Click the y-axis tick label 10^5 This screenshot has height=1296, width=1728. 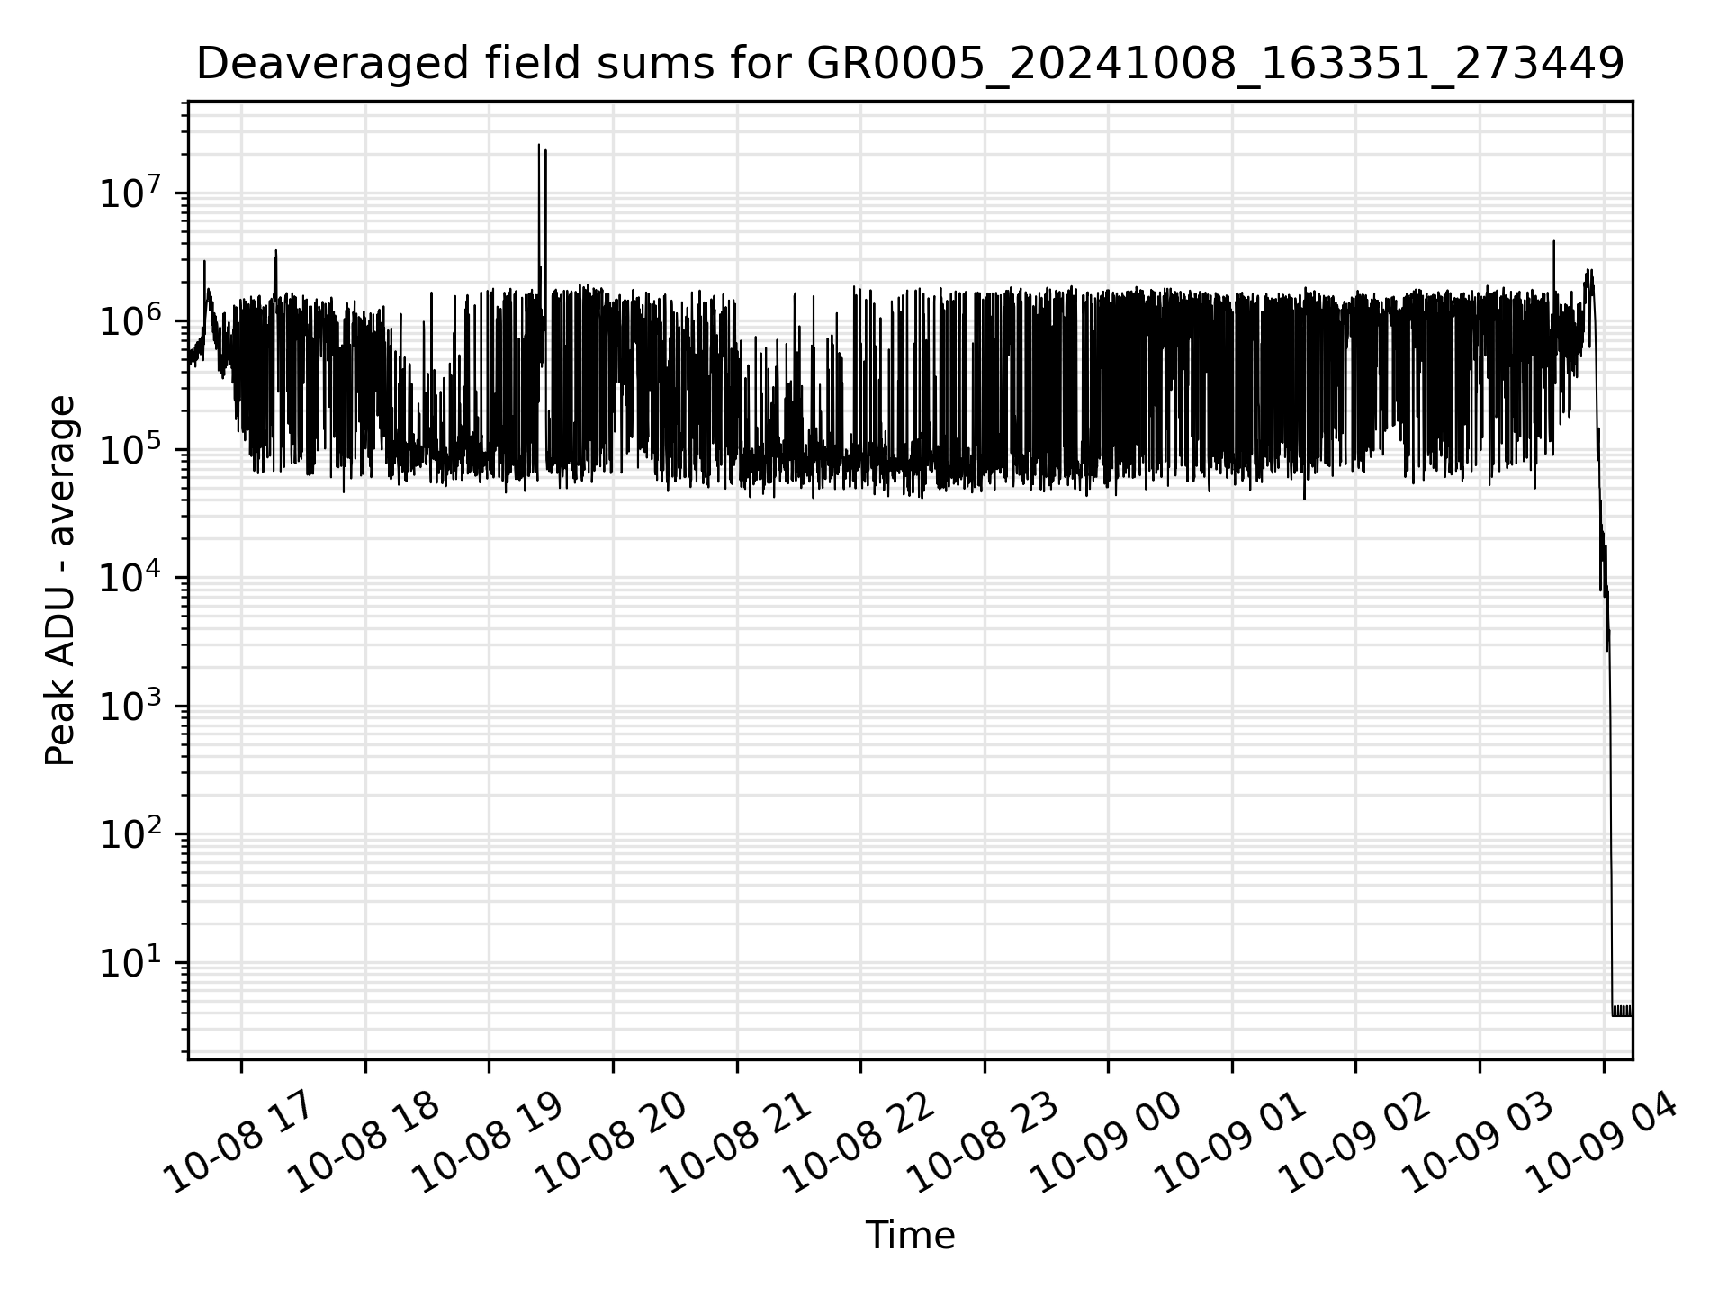130,448
